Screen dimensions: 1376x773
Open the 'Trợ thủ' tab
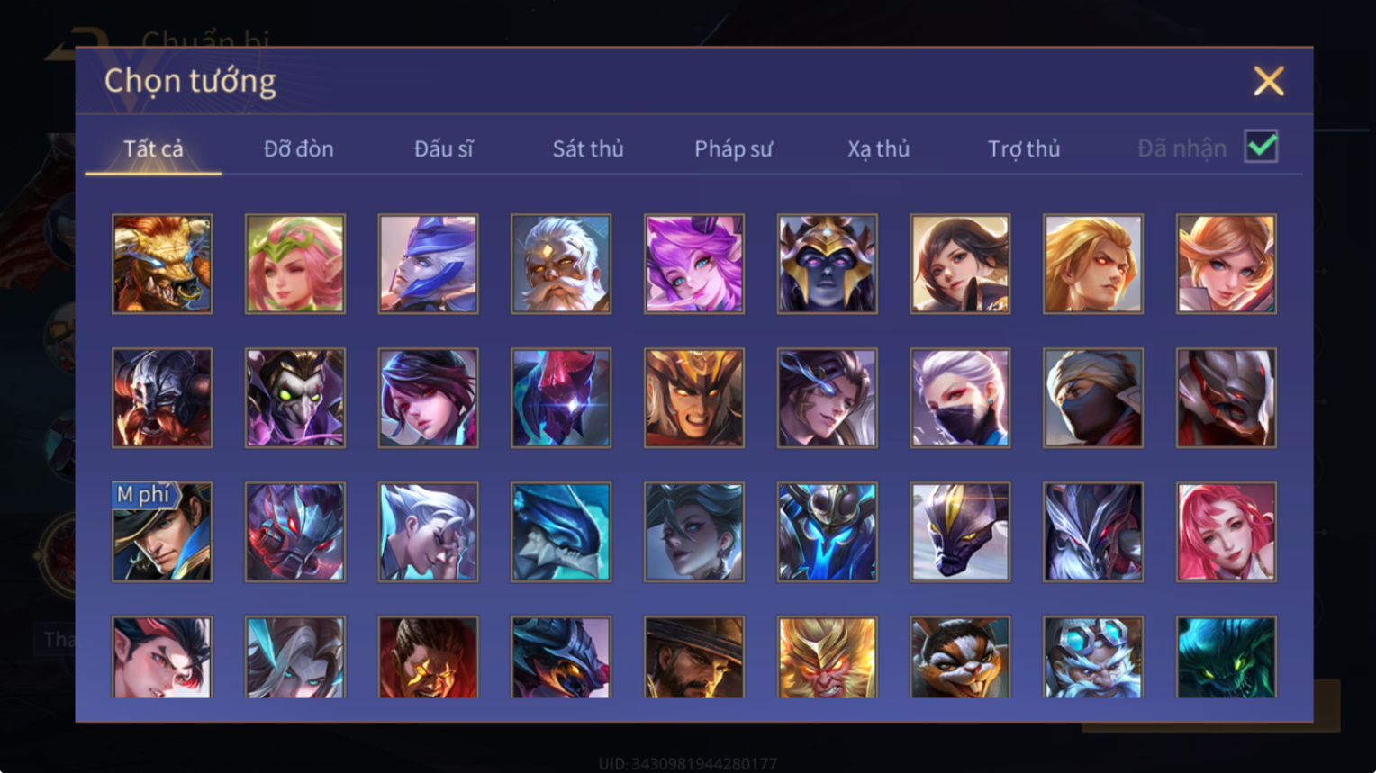coord(1024,148)
